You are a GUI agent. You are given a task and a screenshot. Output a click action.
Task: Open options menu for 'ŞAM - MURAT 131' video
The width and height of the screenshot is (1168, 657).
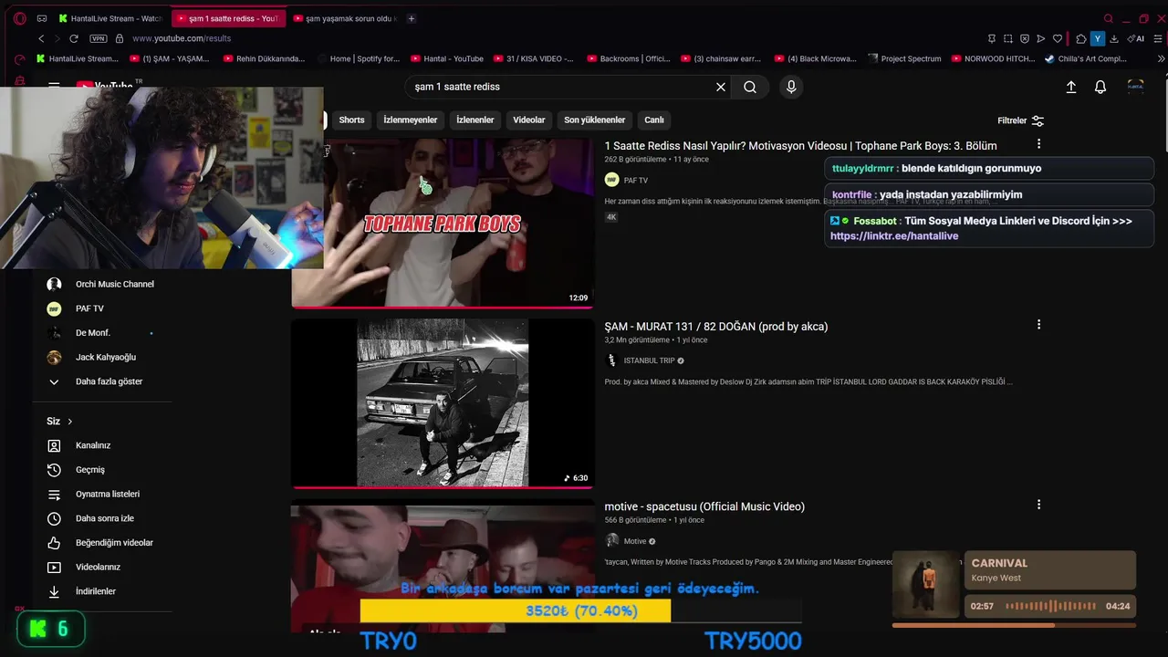click(1038, 325)
